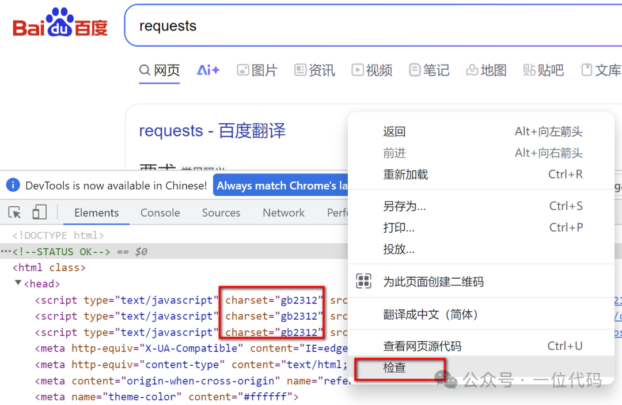The width and height of the screenshot is (622, 405).
Task: Open the Ai+ search tab
Action: coord(208,70)
